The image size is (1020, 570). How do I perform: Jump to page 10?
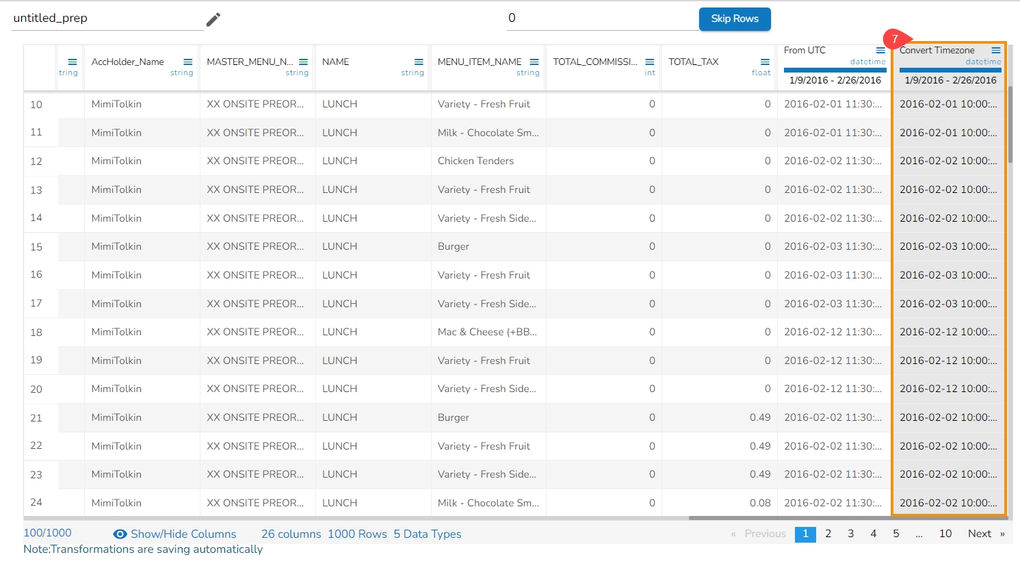[x=945, y=534]
